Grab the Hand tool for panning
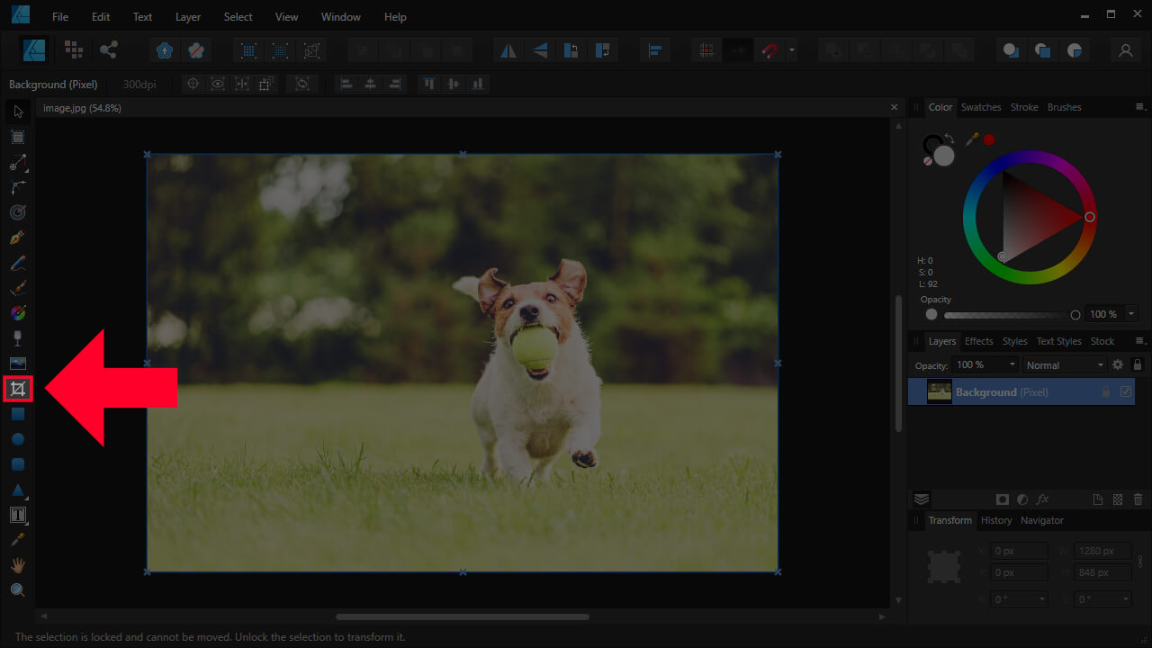 pyautogui.click(x=17, y=564)
